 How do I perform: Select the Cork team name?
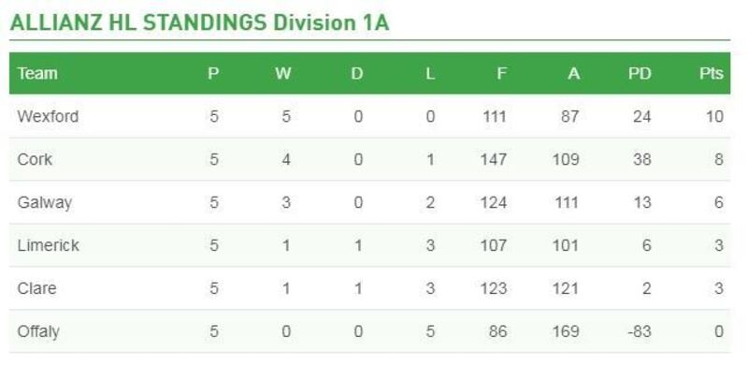point(35,159)
